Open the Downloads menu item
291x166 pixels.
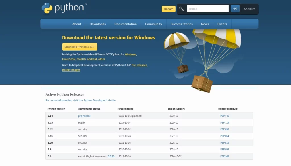pyautogui.click(x=98, y=24)
